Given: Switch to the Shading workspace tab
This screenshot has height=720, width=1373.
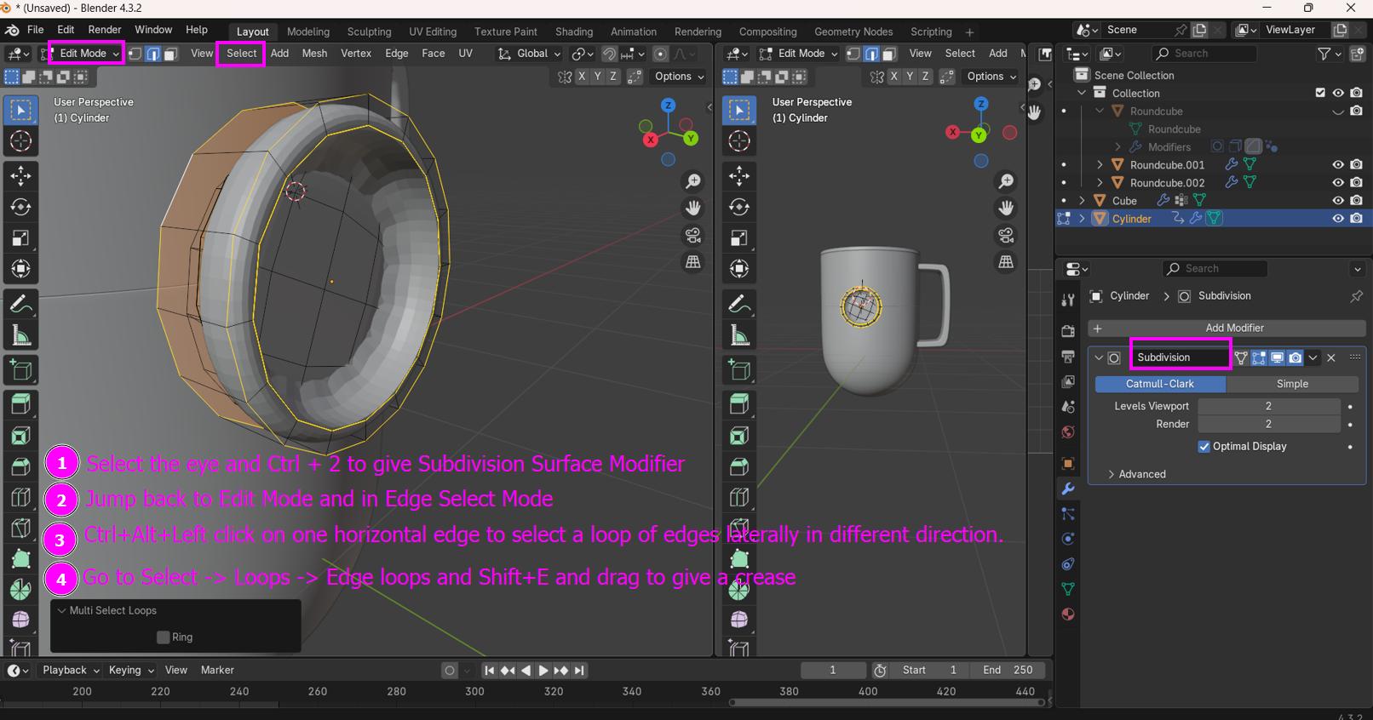Looking at the screenshot, I should [x=574, y=31].
